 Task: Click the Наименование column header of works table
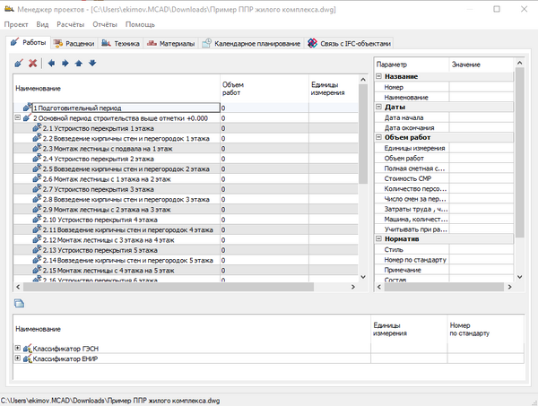117,89
